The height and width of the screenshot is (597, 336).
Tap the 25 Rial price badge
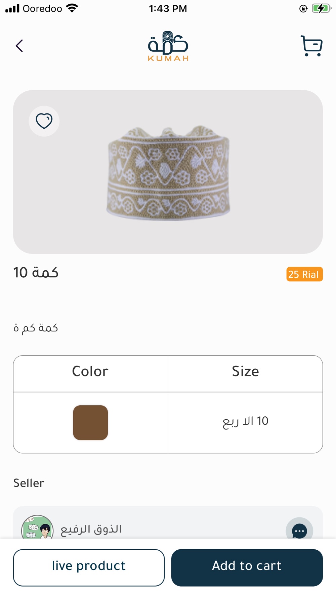304,274
